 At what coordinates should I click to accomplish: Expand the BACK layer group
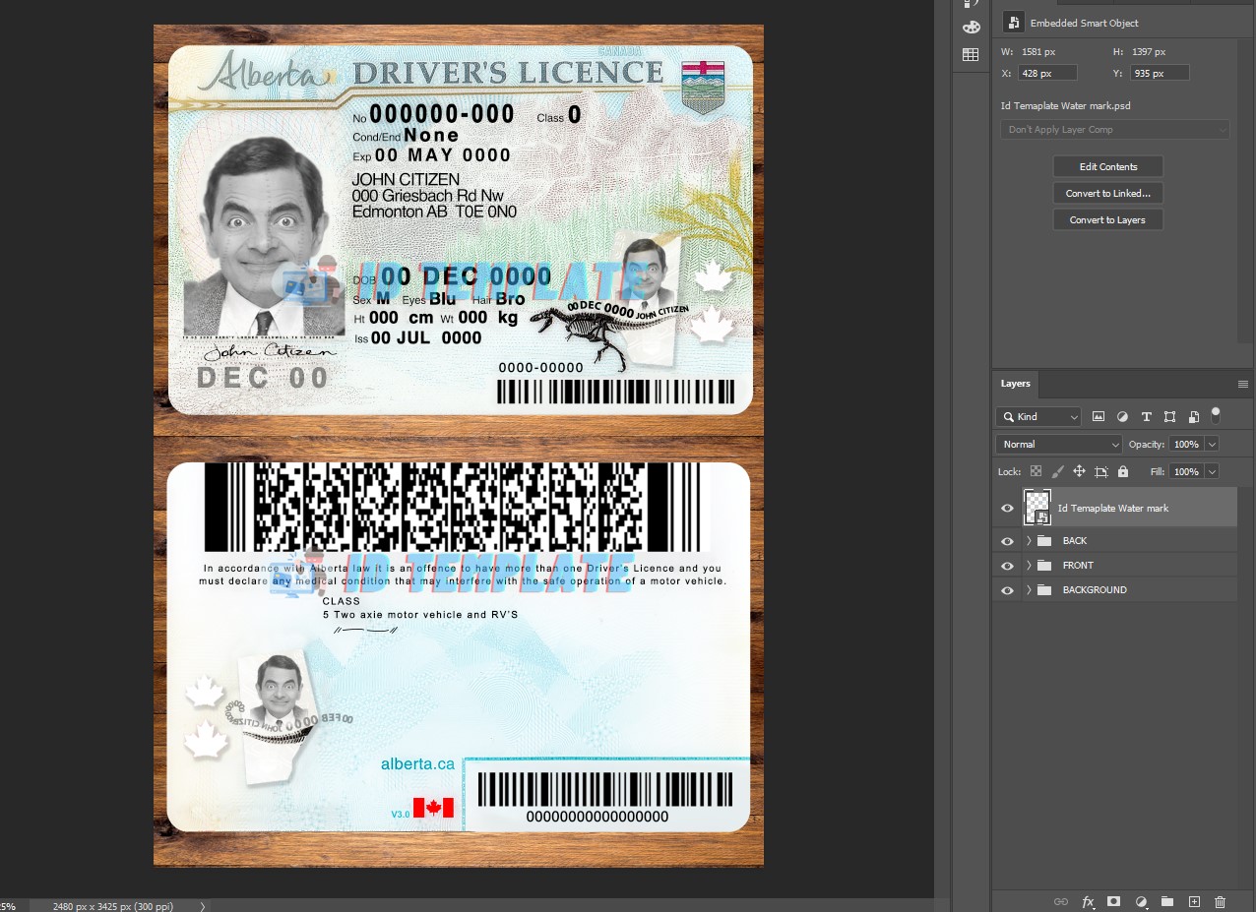click(x=1029, y=541)
